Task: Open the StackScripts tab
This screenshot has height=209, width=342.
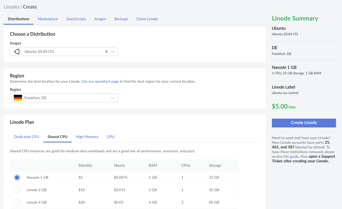Action: coord(76,19)
